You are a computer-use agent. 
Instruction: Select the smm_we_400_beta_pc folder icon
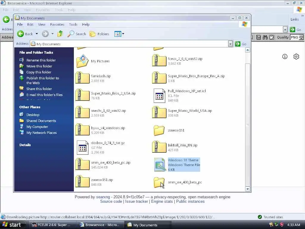159,182
